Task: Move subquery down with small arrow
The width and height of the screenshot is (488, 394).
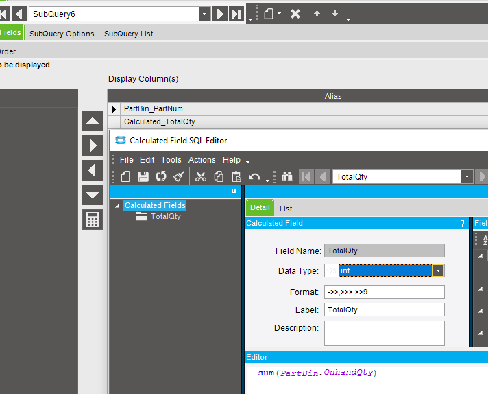Action: 334,14
